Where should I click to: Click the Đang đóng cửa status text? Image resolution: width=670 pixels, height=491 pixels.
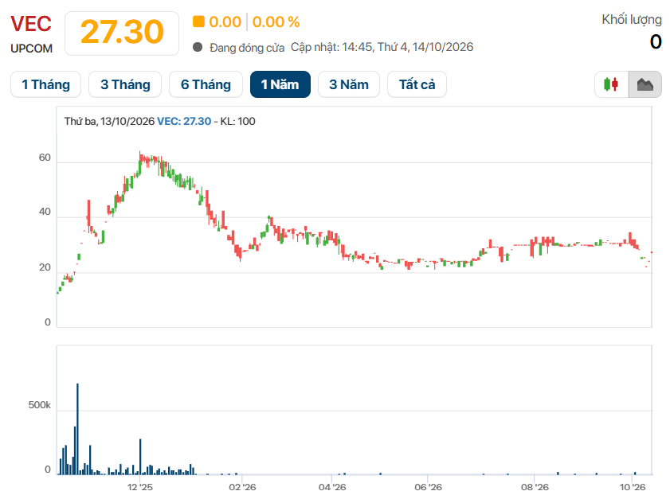pos(247,48)
